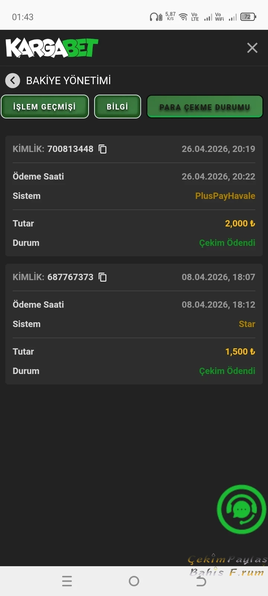
Task: Tap the KargaBet logo
Action: click(52, 48)
